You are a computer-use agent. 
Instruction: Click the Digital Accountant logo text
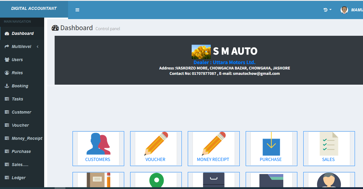click(x=34, y=8)
